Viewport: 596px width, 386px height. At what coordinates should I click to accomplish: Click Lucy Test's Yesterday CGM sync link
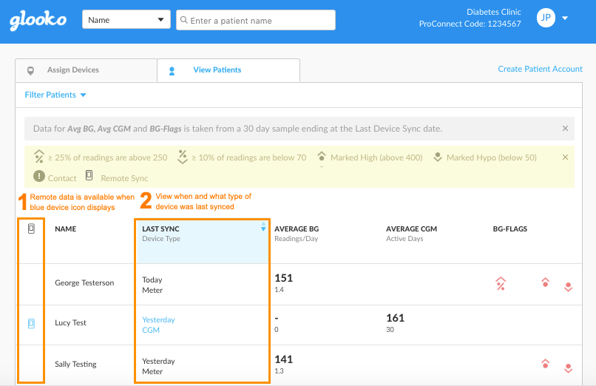pyautogui.click(x=158, y=325)
